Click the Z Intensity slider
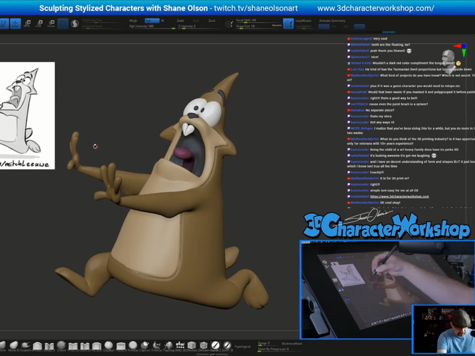 [199, 26]
